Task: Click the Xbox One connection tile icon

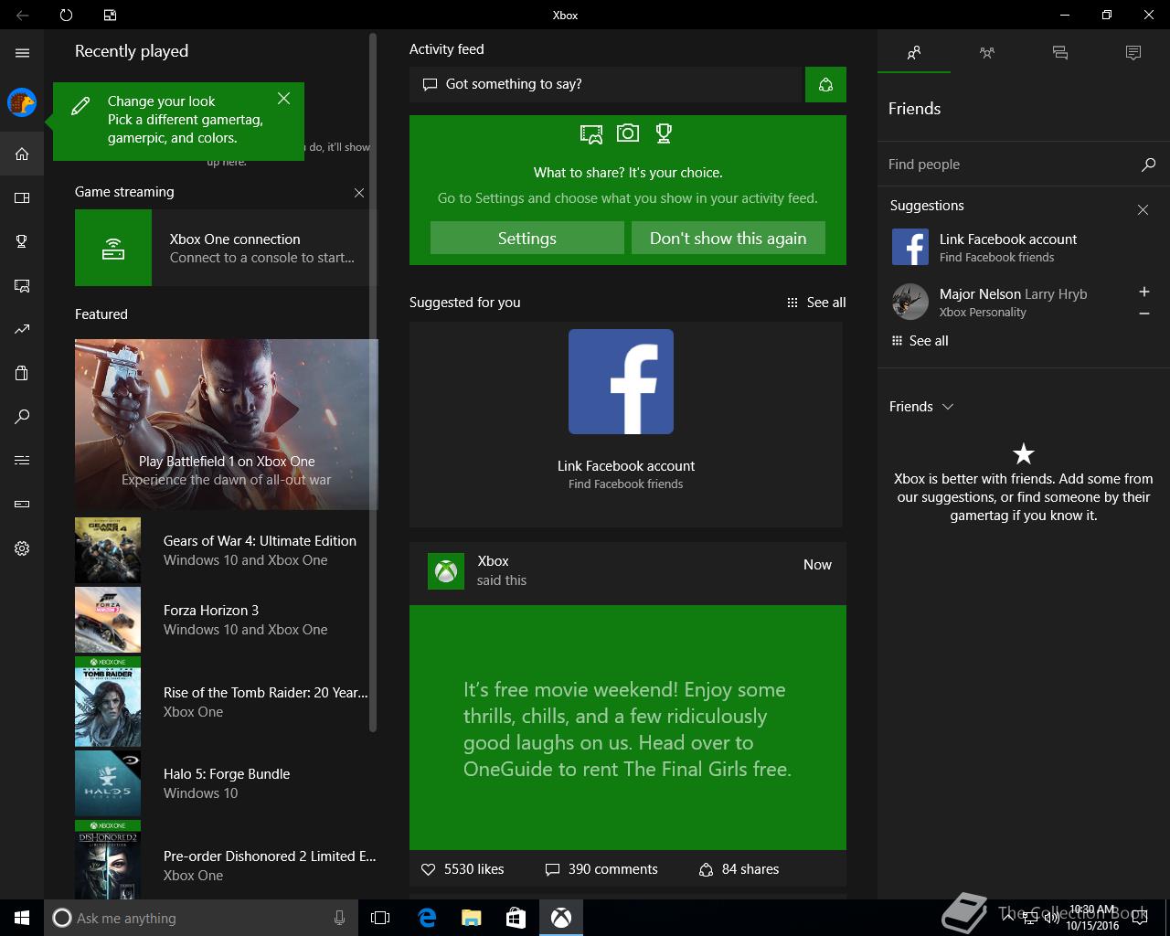Action: pos(113,248)
